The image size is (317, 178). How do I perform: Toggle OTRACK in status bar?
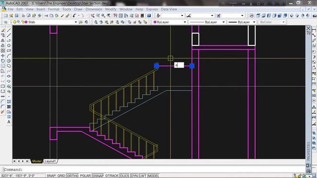[x=112, y=176]
